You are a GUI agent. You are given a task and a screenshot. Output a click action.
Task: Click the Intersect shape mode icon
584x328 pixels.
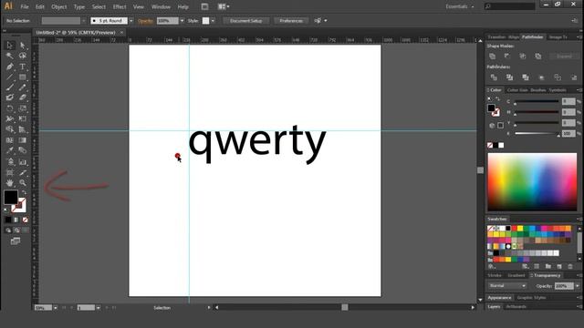tap(523, 56)
